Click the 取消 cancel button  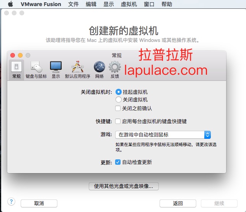39,203
